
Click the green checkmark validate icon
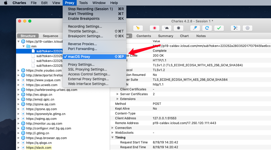[x=219, y=28]
